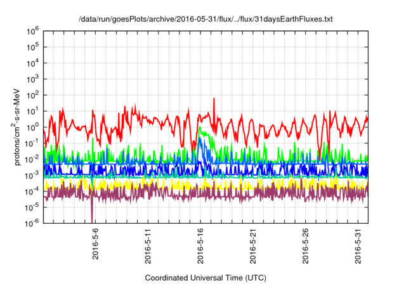The image size is (406, 284).
Task: Click the 10^5 y-axis tick label
Action: click(x=32, y=48)
